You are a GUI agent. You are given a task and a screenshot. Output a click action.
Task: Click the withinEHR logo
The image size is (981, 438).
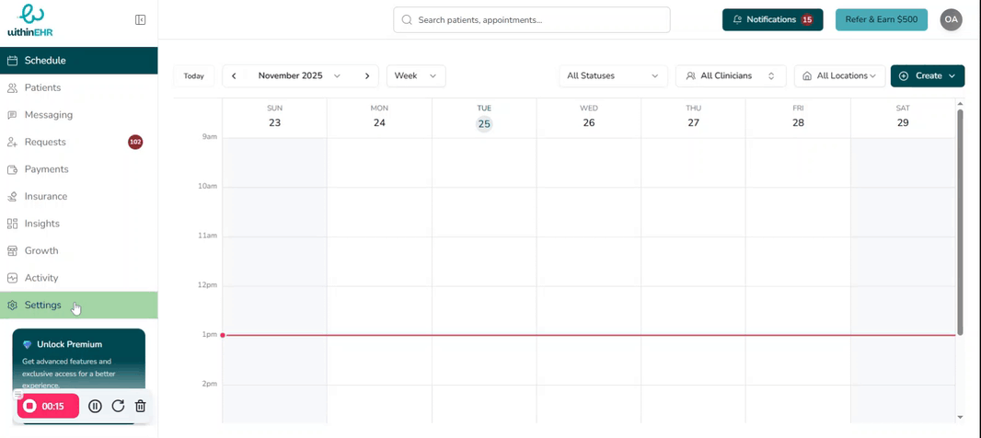[31, 19]
